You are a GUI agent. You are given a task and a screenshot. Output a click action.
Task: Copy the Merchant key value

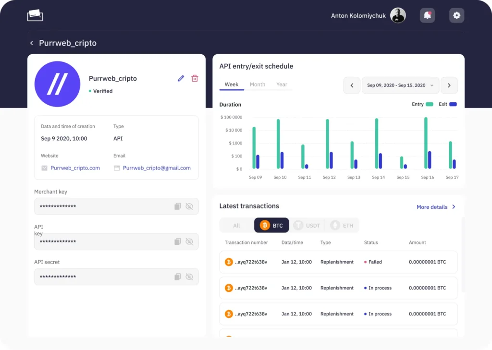point(178,206)
